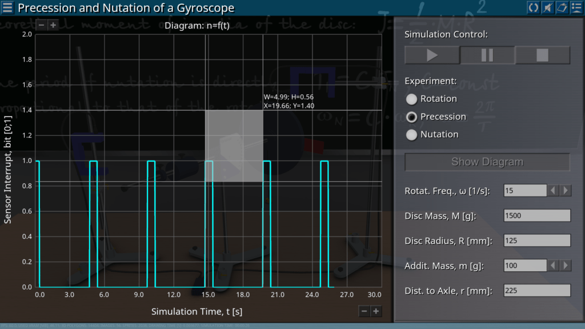Decrease additional mass using left arrow
This screenshot has height=329, width=585.
click(x=554, y=266)
